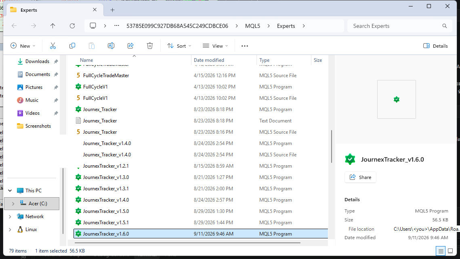Click the Experts breadcrumb segment

tap(286, 26)
